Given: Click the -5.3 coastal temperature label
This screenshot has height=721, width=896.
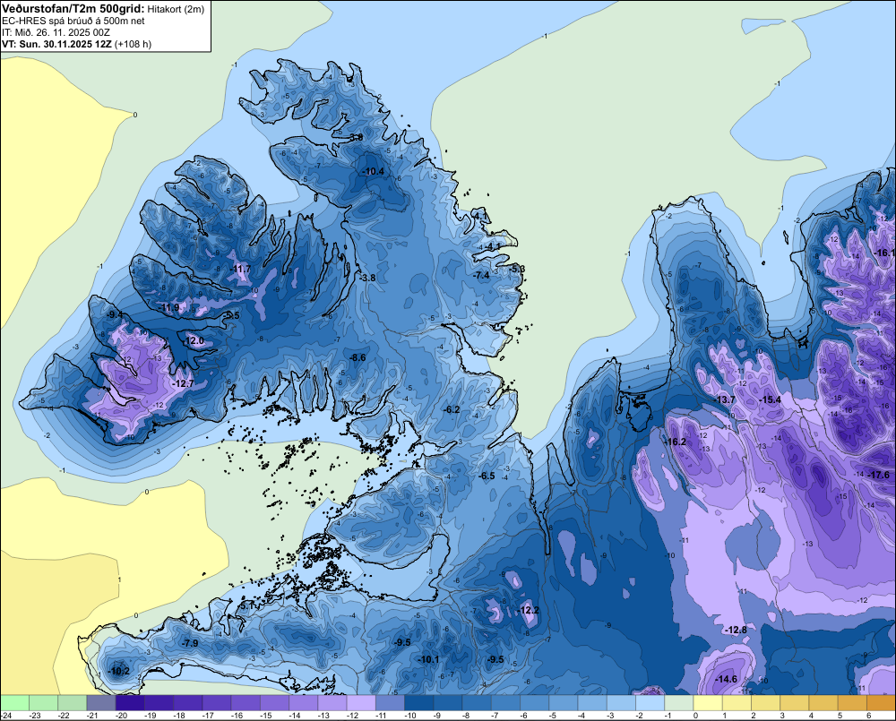Looking at the screenshot, I should [x=518, y=269].
